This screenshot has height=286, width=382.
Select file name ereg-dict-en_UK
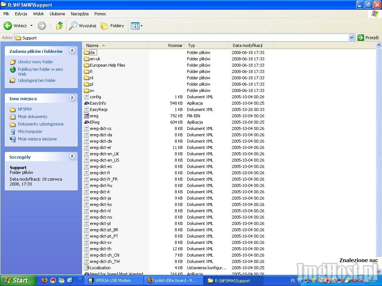(x=104, y=154)
